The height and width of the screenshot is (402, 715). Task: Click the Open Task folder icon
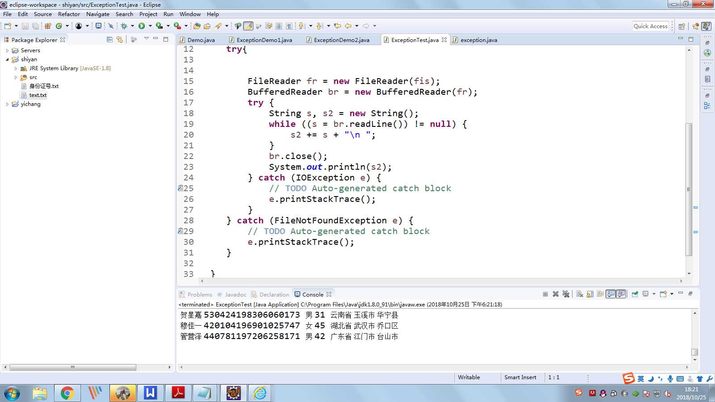(x=207, y=26)
